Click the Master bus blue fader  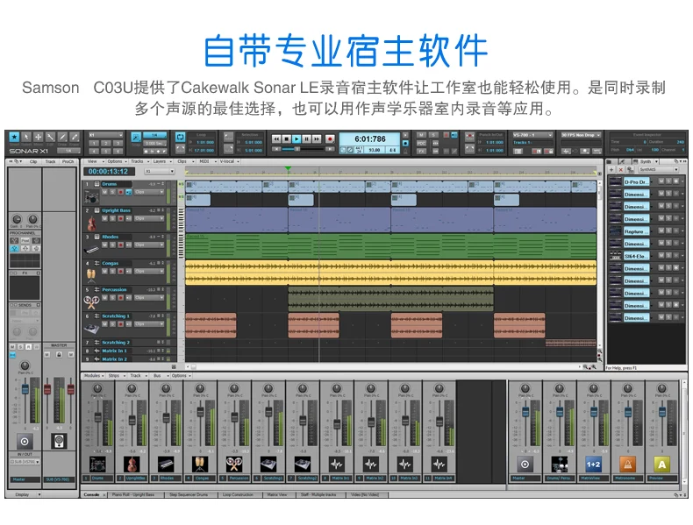[x=525, y=412]
